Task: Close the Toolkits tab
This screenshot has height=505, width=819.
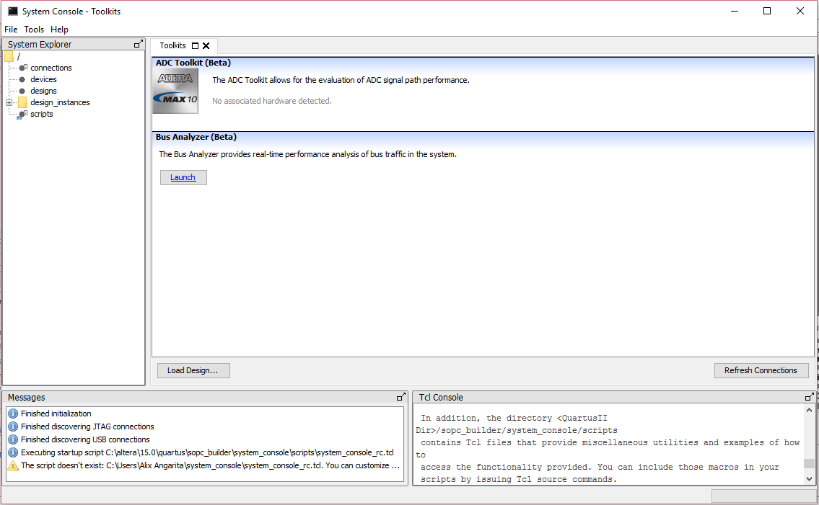Action: tap(206, 46)
